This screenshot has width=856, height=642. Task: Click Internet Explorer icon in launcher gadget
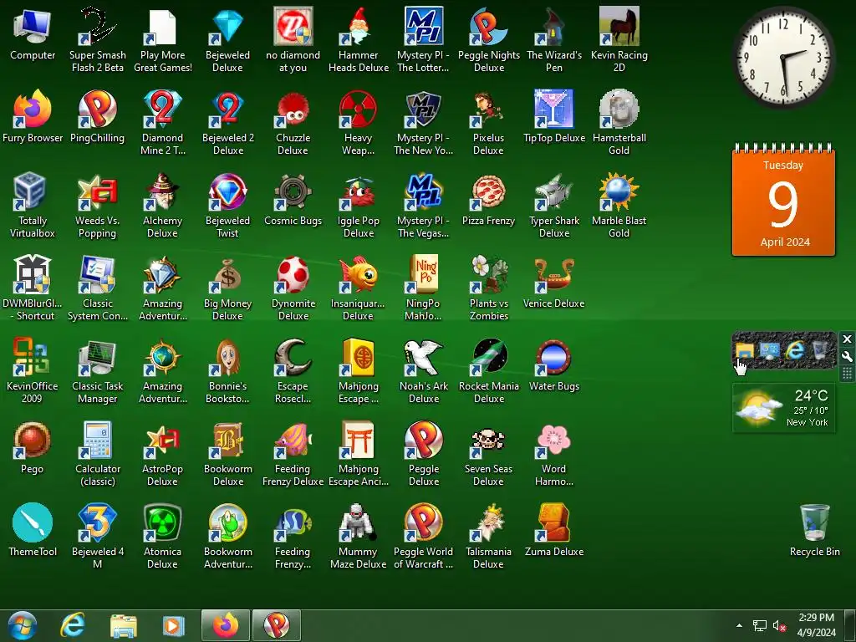point(796,349)
